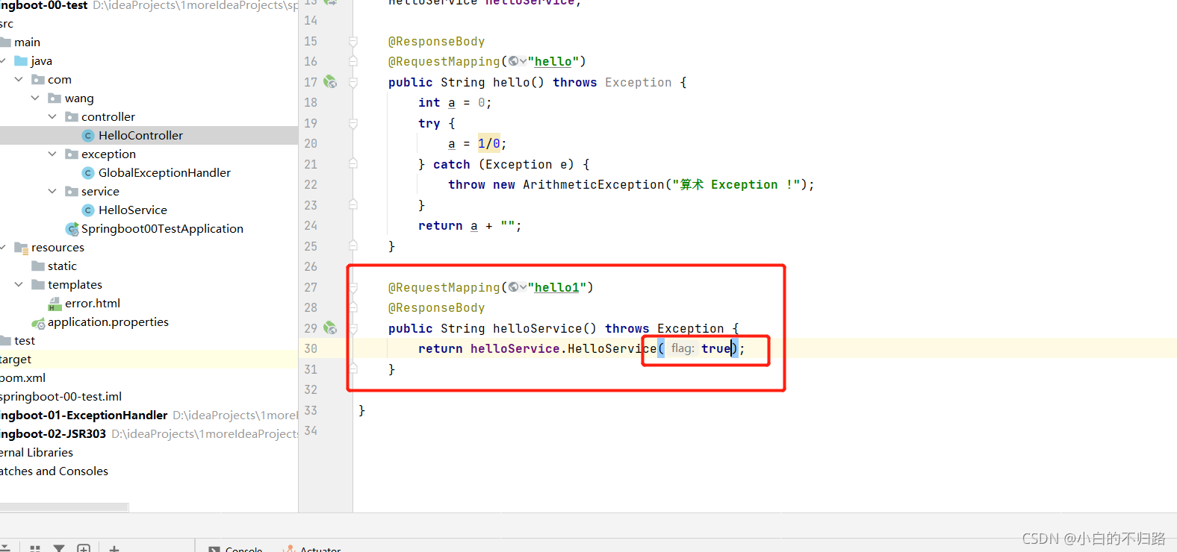Open GlobalExceptionHandler file
The width and height of the screenshot is (1177, 552).
pyautogui.click(x=164, y=172)
